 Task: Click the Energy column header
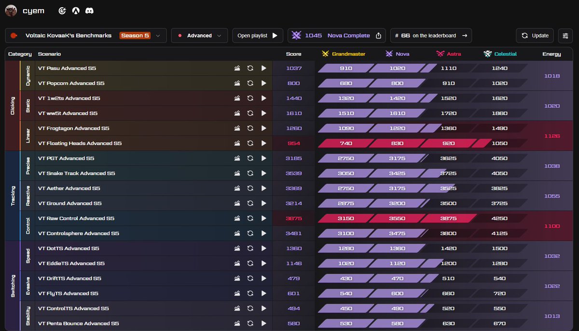551,54
